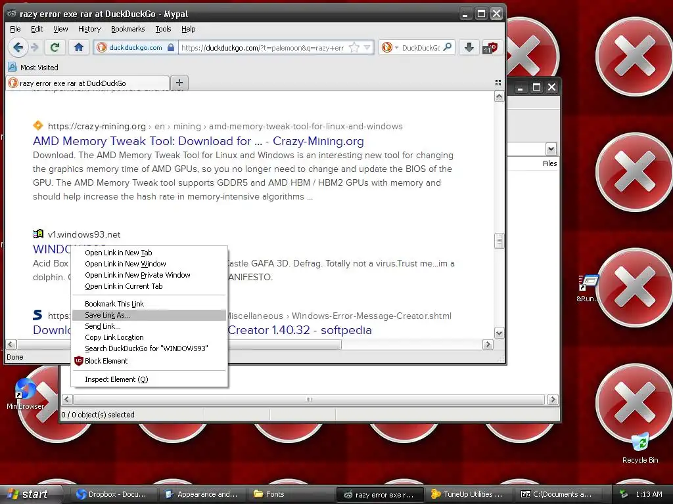Image resolution: width=673 pixels, height=504 pixels.
Task: Click the browser vertical scrollbar thumb
Action: 499,241
